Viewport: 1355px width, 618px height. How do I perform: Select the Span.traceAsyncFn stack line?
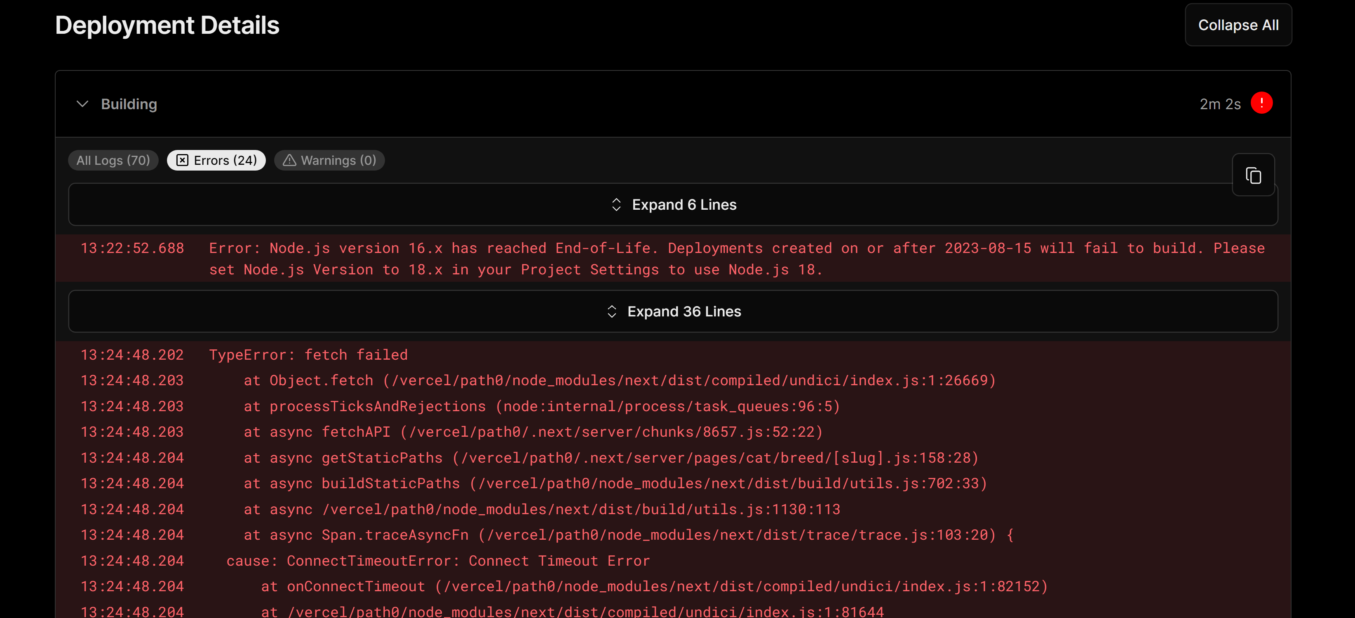pyautogui.click(x=629, y=535)
